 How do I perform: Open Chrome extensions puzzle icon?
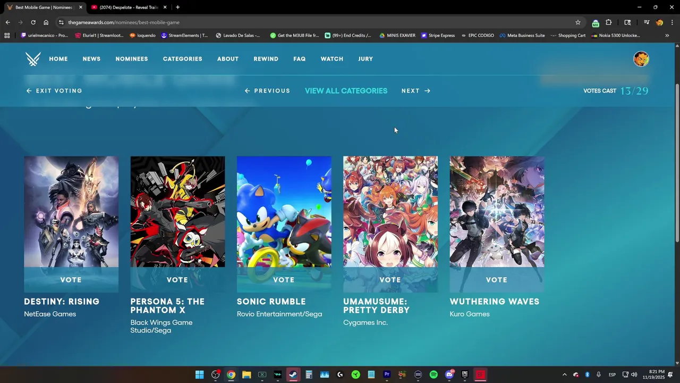pyautogui.click(x=609, y=22)
